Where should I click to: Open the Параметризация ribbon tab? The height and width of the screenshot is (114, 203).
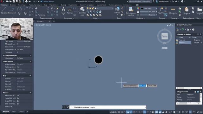[x=35, y=5]
